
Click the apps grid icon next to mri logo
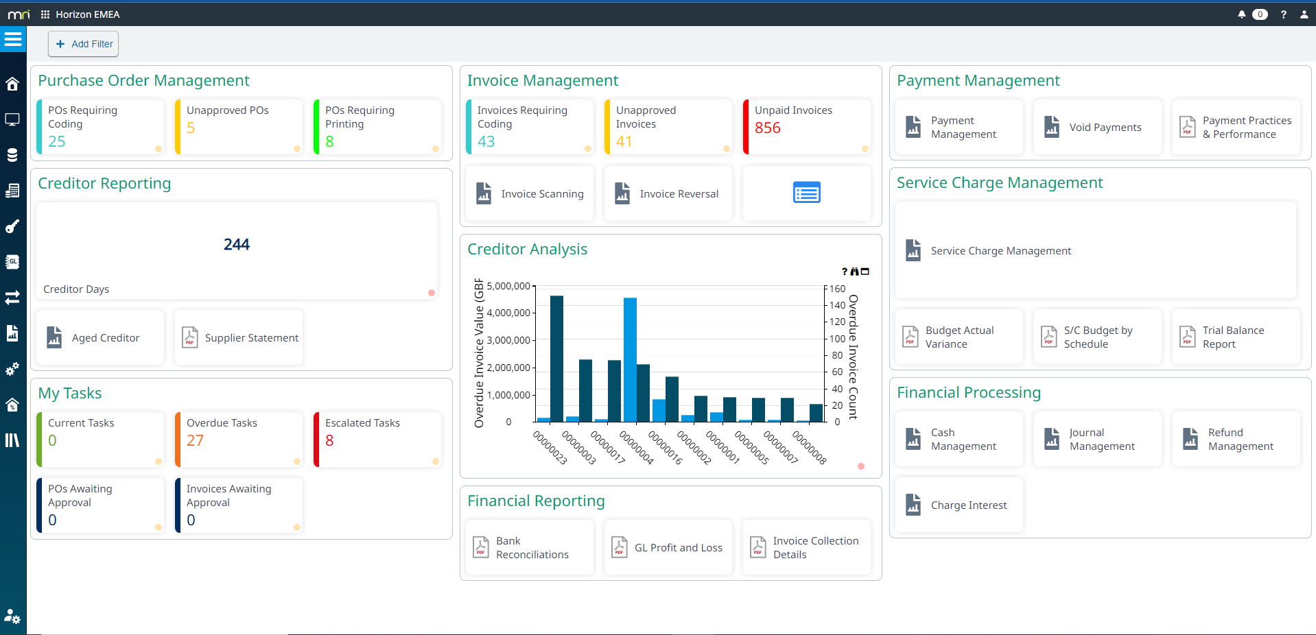tap(44, 14)
